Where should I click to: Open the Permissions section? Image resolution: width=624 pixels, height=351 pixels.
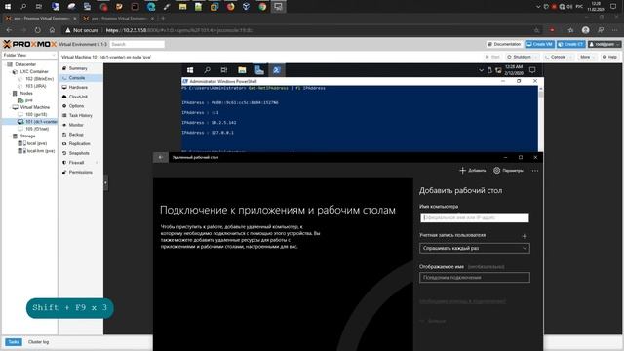[81, 172]
